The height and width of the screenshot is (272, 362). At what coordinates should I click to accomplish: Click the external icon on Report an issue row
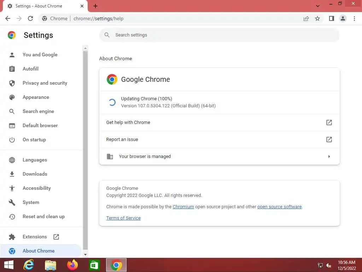pos(329,140)
